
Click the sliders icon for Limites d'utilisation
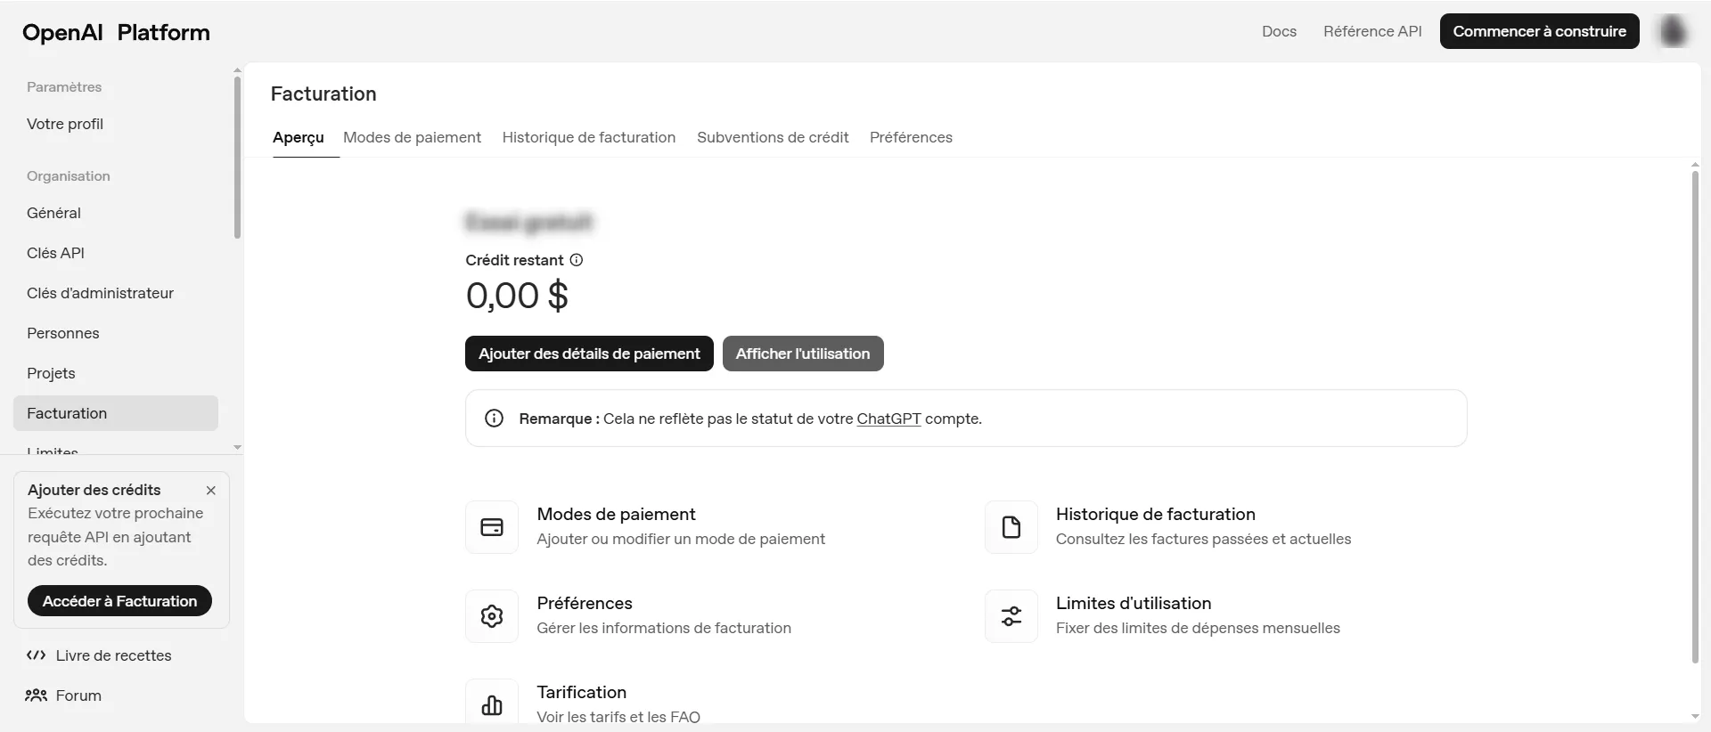tap(1011, 616)
